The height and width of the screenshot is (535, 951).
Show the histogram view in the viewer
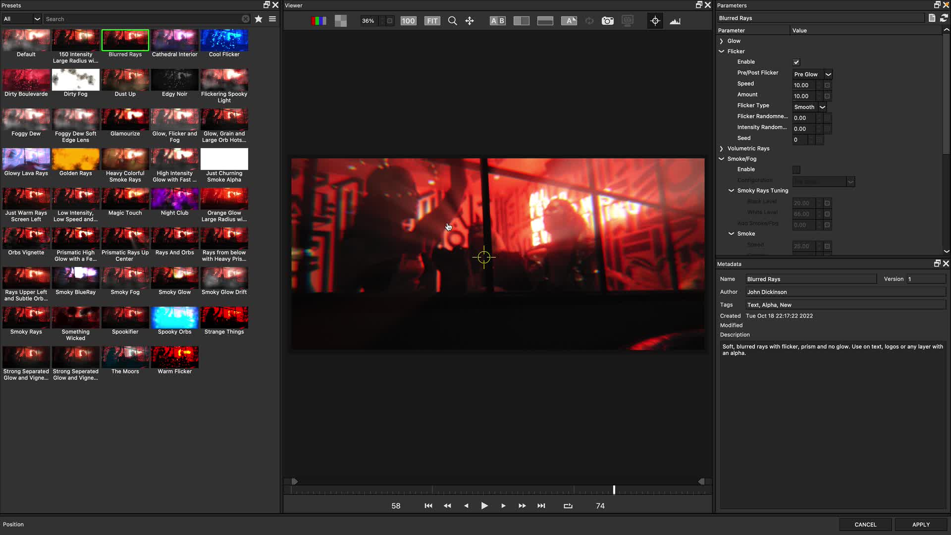pyautogui.click(x=675, y=21)
